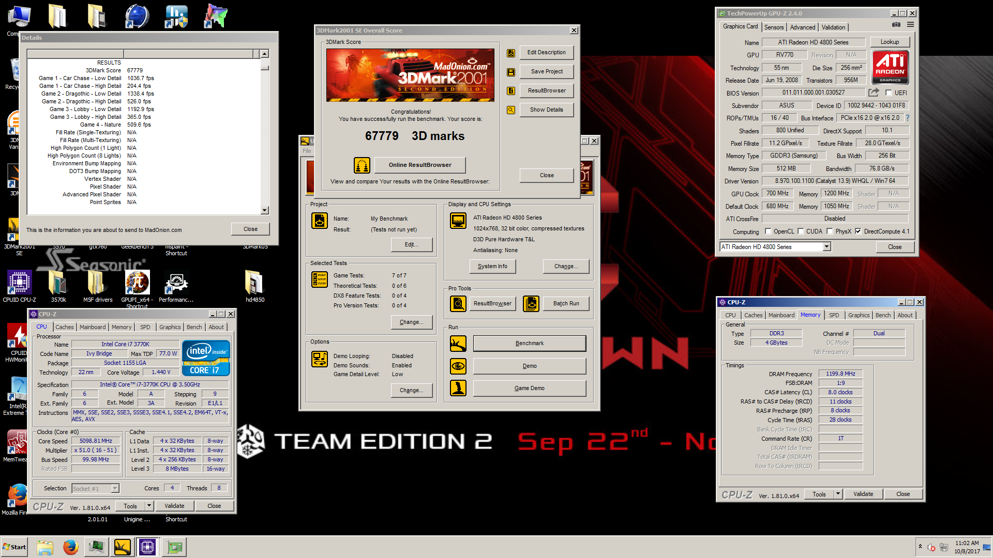Viewport: 993px width, 558px height.
Task: Click the Batch Run button
Action: (566, 303)
